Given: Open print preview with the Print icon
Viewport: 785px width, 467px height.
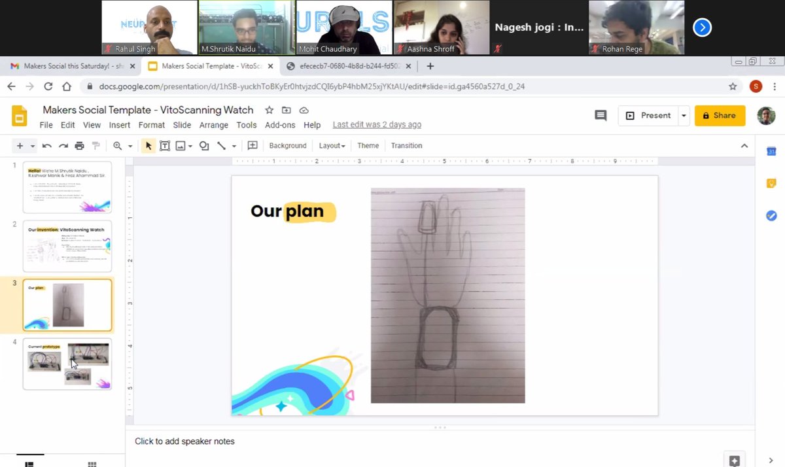Looking at the screenshot, I should (x=78, y=145).
